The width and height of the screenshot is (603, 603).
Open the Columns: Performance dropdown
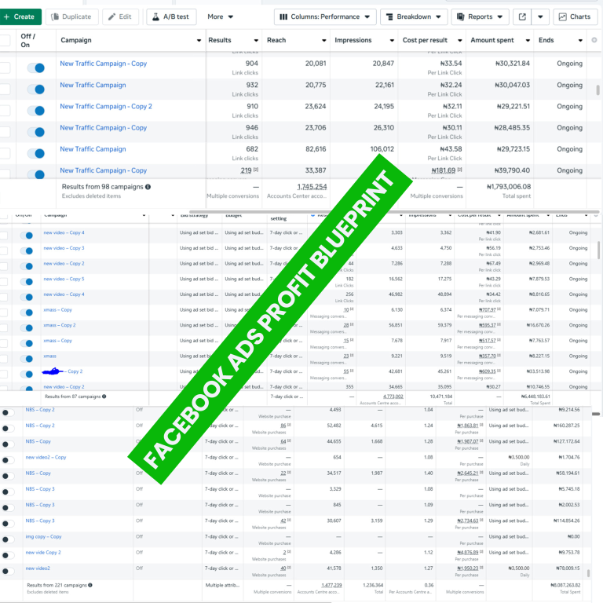tap(325, 17)
